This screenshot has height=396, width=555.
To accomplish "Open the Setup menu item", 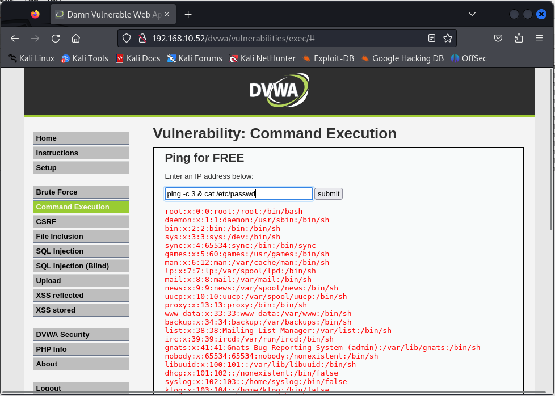I will (x=81, y=168).
